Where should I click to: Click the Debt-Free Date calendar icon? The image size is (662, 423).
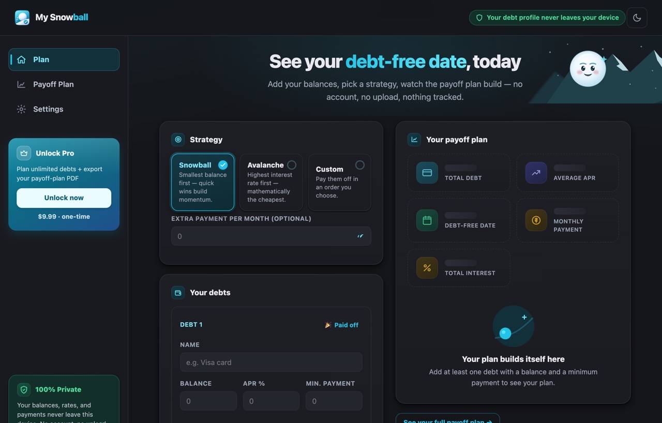coord(427,220)
